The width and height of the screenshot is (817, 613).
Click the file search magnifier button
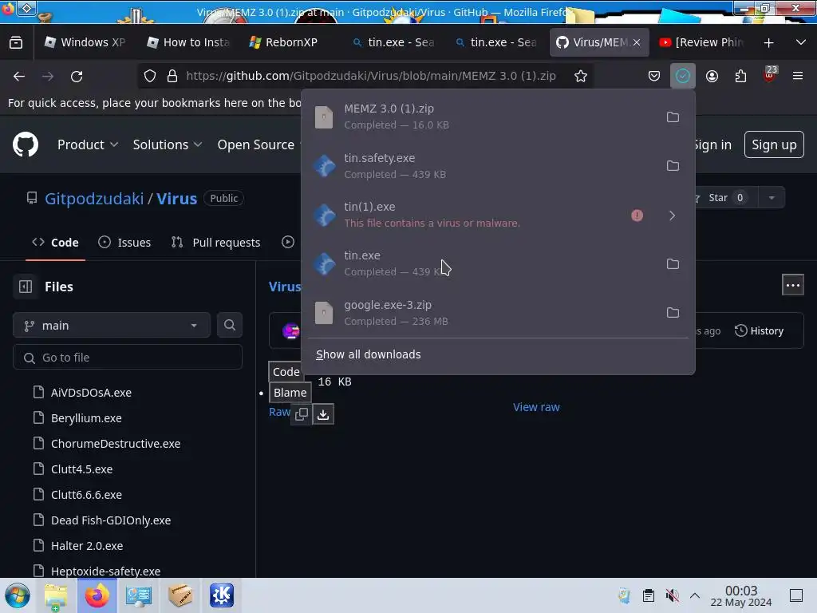tap(229, 326)
